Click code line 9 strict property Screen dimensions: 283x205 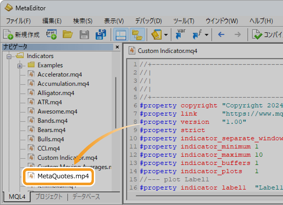(x=173, y=130)
